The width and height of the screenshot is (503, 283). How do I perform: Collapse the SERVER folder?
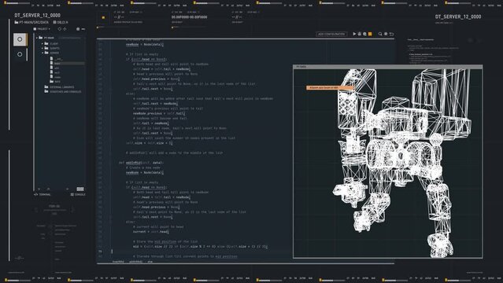[43, 53]
